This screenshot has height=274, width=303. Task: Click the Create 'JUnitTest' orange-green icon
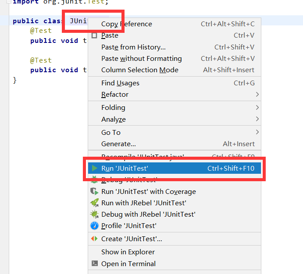tap(94, 239)
